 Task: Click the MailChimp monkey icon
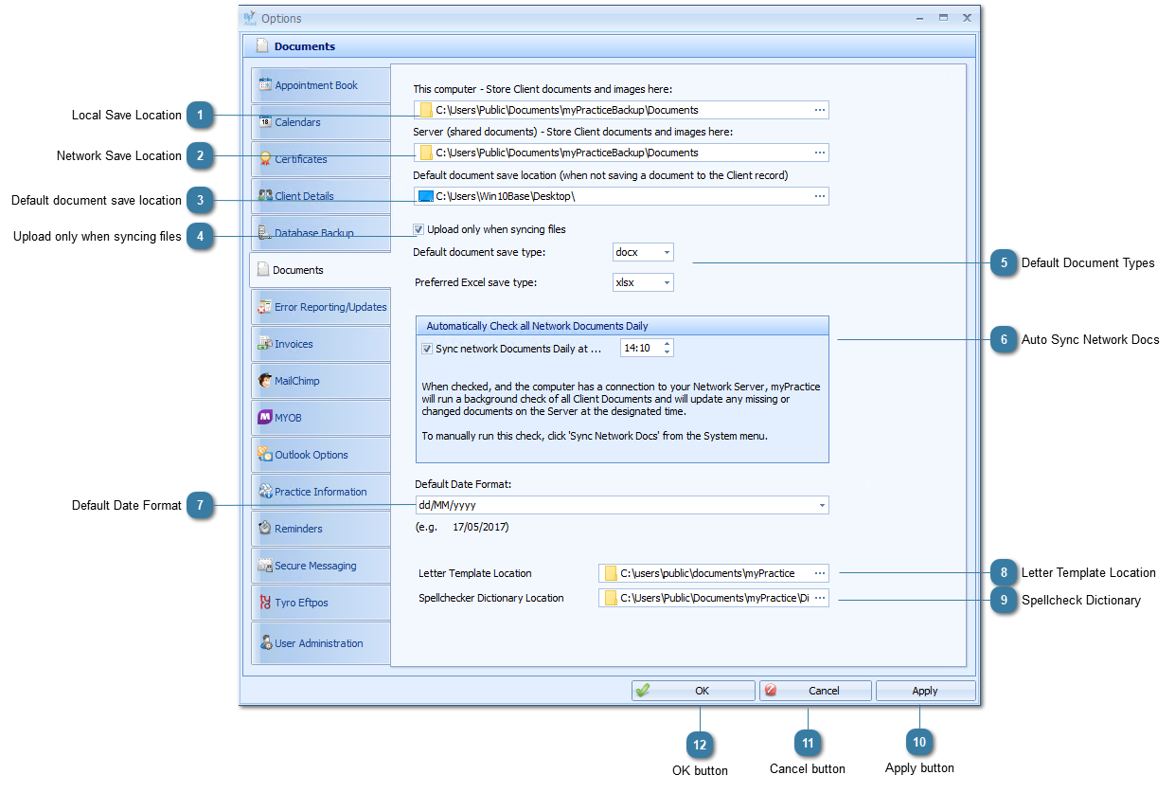click(265, 380)
